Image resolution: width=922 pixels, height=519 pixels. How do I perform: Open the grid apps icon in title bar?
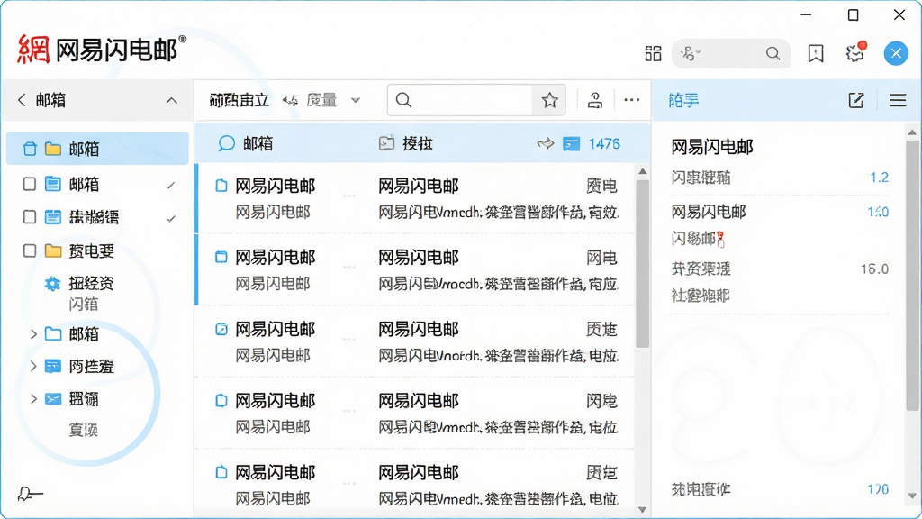pyautogui.click(x=653, y=53)
